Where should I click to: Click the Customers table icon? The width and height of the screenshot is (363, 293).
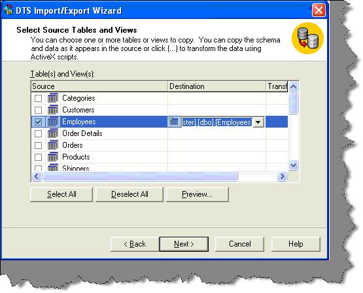pyautogui.click(x=53, y=110)
